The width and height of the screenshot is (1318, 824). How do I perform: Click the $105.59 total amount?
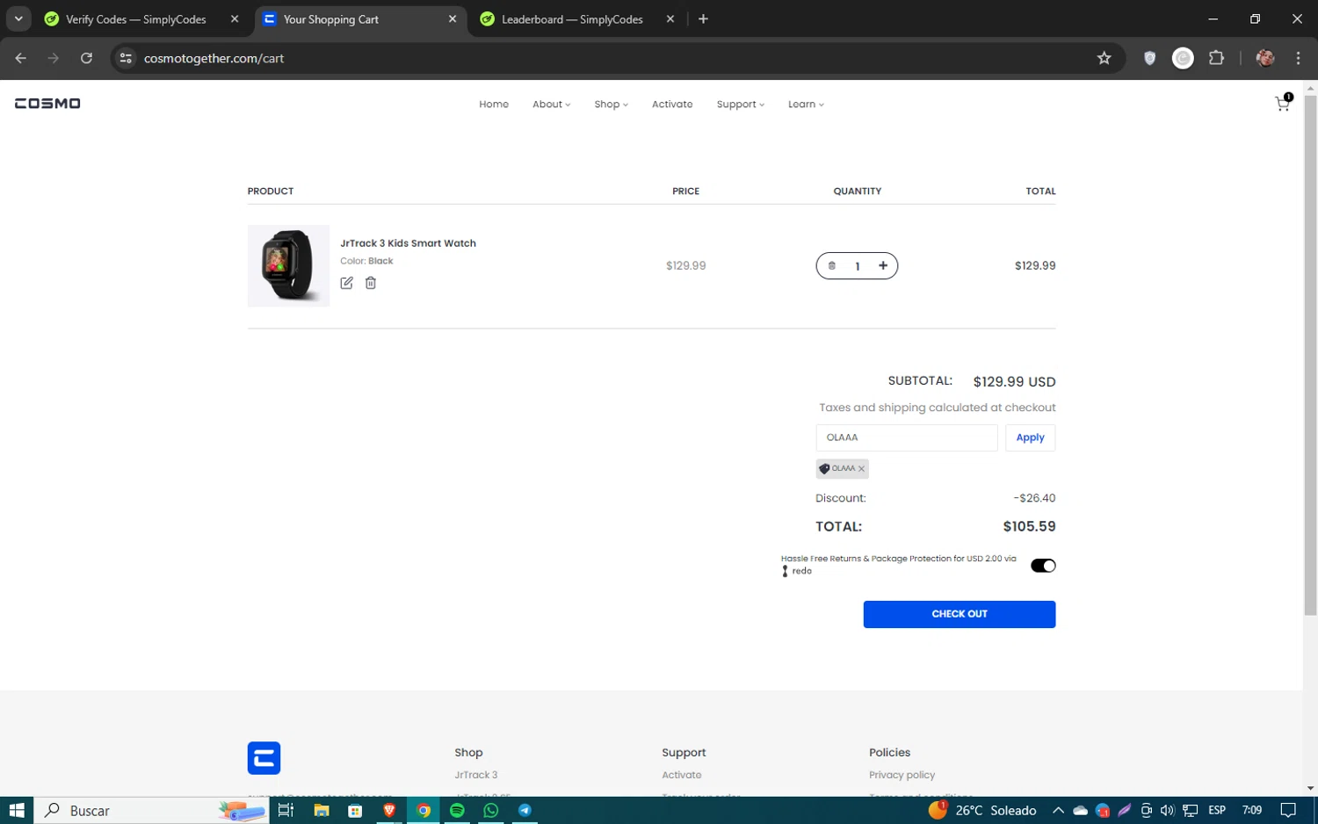tap(1029, 526)
